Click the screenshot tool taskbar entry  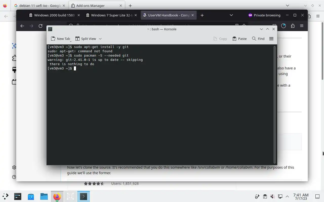(70, 196)
